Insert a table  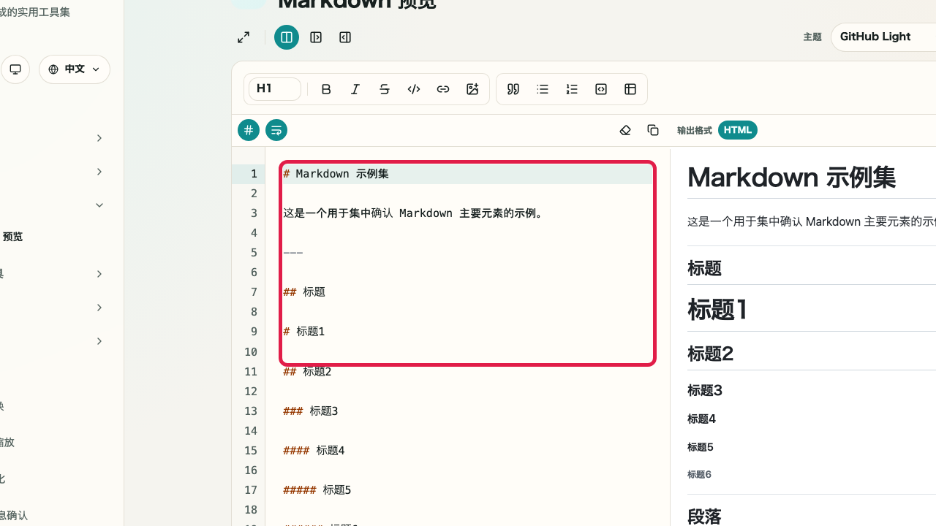pyautogui.click(x=630, y=89)
